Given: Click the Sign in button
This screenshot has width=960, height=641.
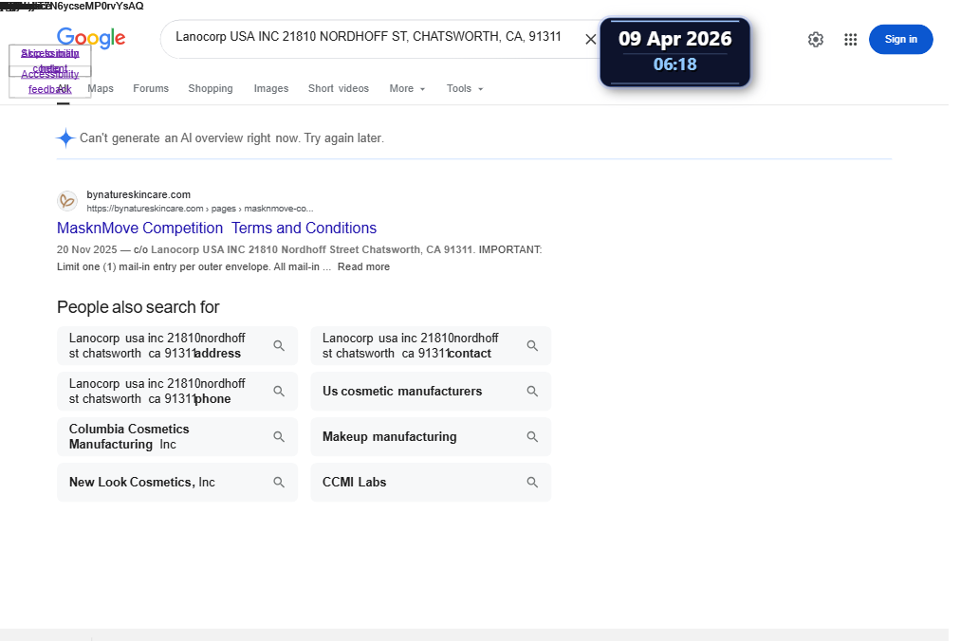Looking at the screenshot, I should [900, 39].
